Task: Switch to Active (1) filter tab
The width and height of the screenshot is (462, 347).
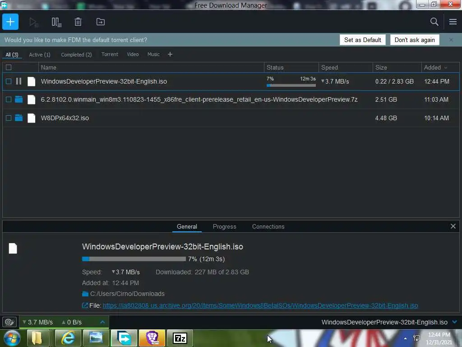Action: coord(40,55)
